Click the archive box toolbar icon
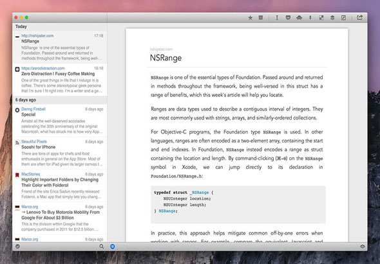Image resolution: width=380 pixels, height=264 pixels. 261,17
